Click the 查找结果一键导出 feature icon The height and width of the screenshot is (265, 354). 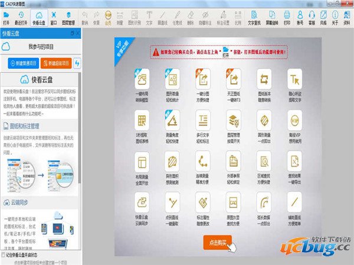294,161
